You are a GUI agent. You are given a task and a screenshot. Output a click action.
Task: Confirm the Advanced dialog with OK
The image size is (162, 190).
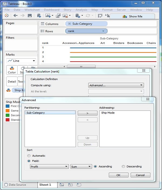point(118,175)
